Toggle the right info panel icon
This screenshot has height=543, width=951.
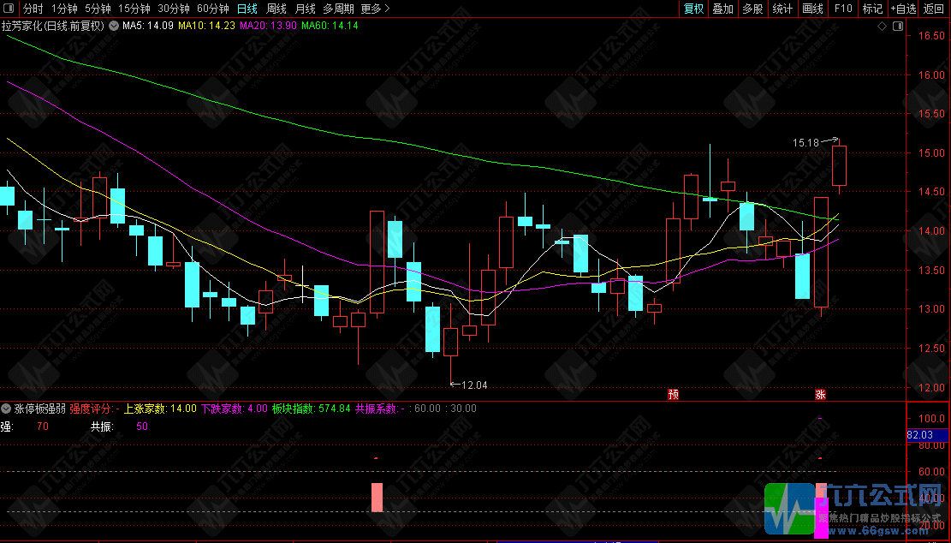point(898,26)
